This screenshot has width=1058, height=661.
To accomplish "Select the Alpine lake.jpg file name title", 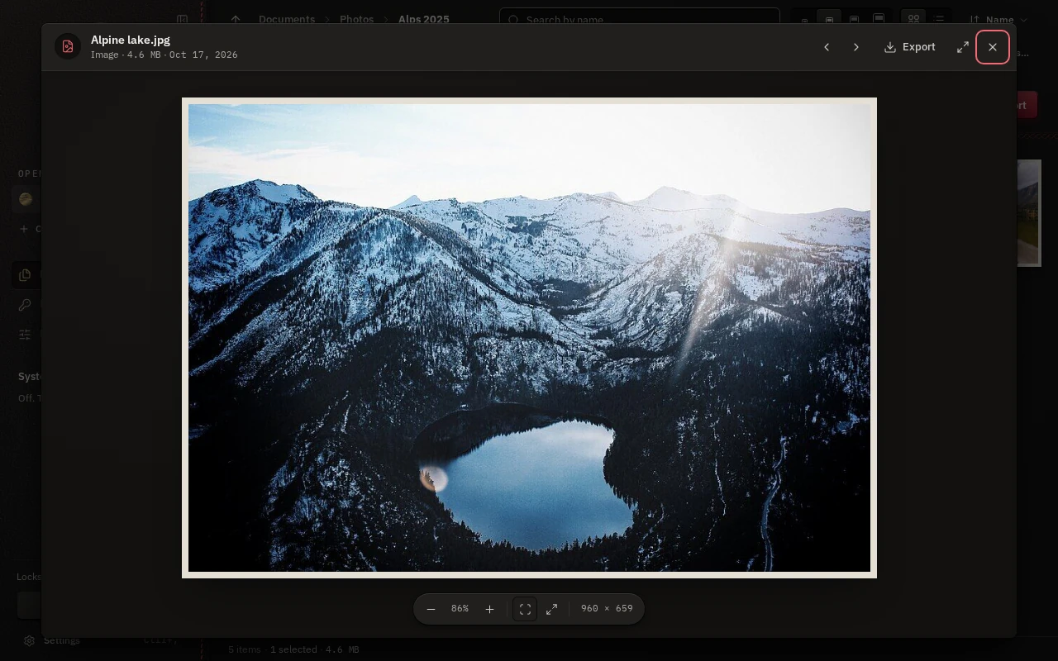I will click(131, 40).
